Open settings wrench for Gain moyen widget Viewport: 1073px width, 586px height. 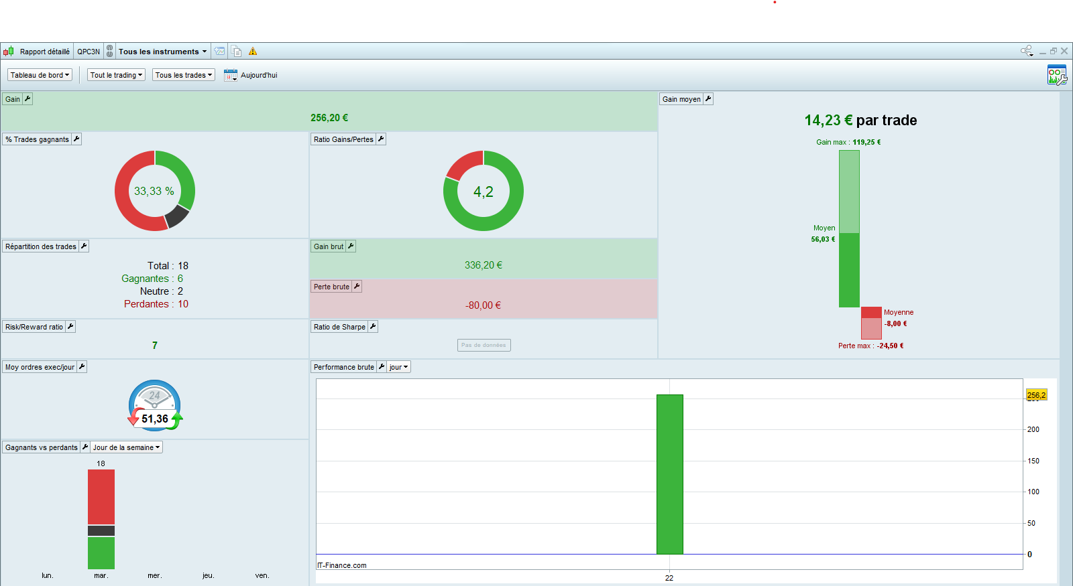(708, 99)
